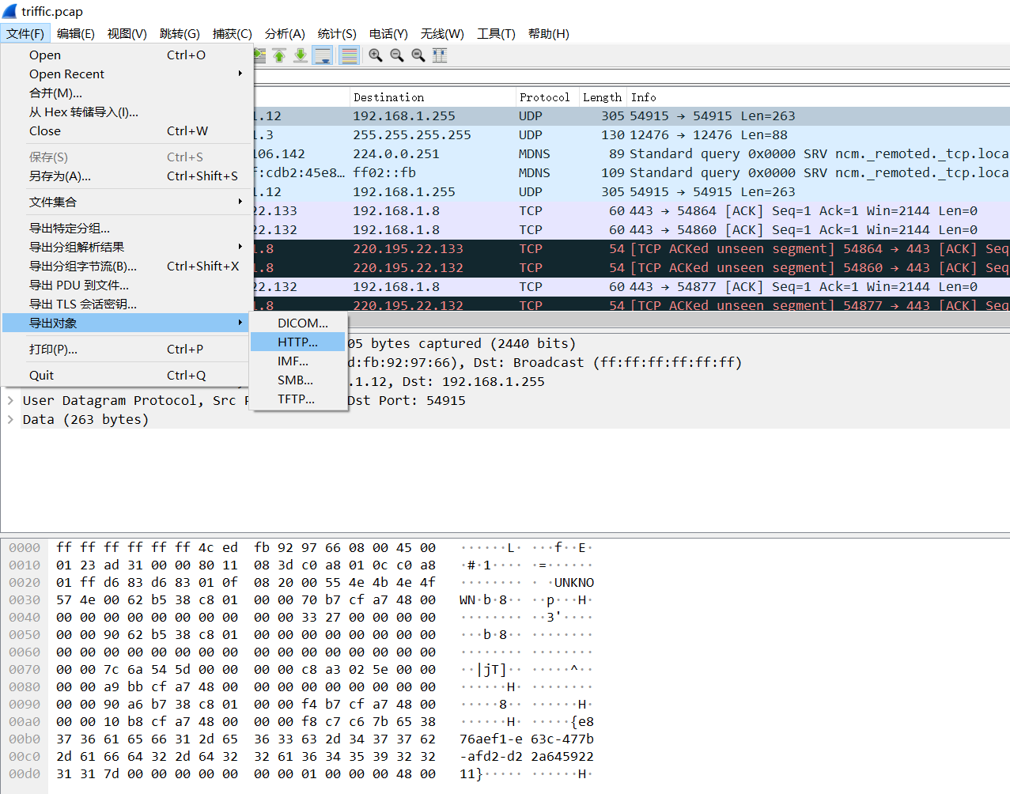Expand the 文件集合 submenu
The height and width of the screenshot is (794, 1010).
125,202
